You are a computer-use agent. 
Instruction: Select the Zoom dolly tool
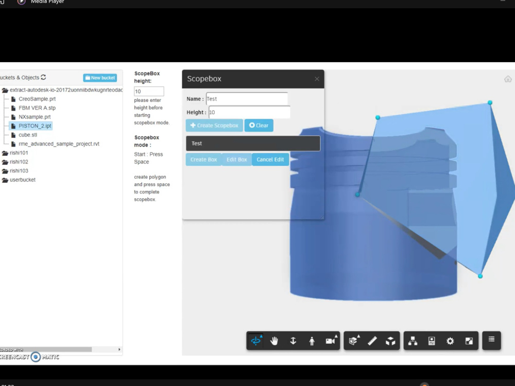pyautogui.click(x=293, y=341)
